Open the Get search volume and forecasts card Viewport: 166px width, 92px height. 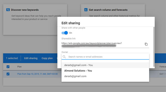(x=113, y=10)
